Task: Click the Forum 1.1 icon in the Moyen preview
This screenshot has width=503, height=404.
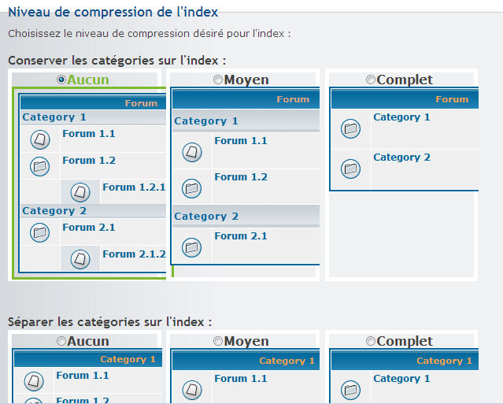Action: [x=192, y=152]
